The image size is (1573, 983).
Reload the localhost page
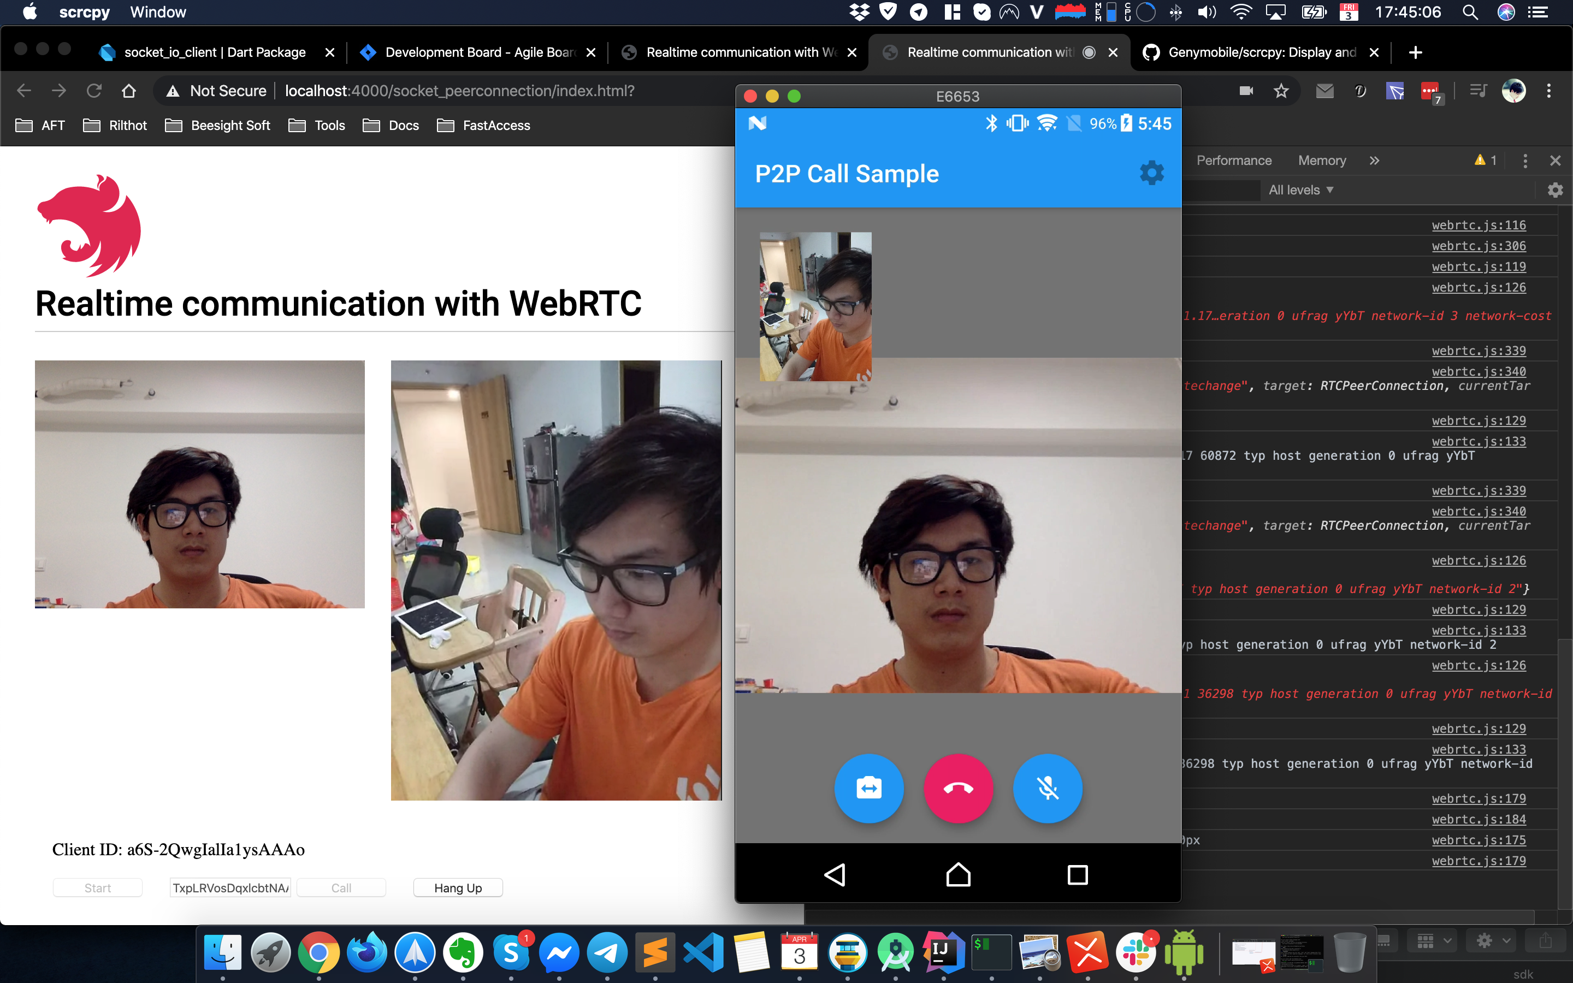(94, 91)
